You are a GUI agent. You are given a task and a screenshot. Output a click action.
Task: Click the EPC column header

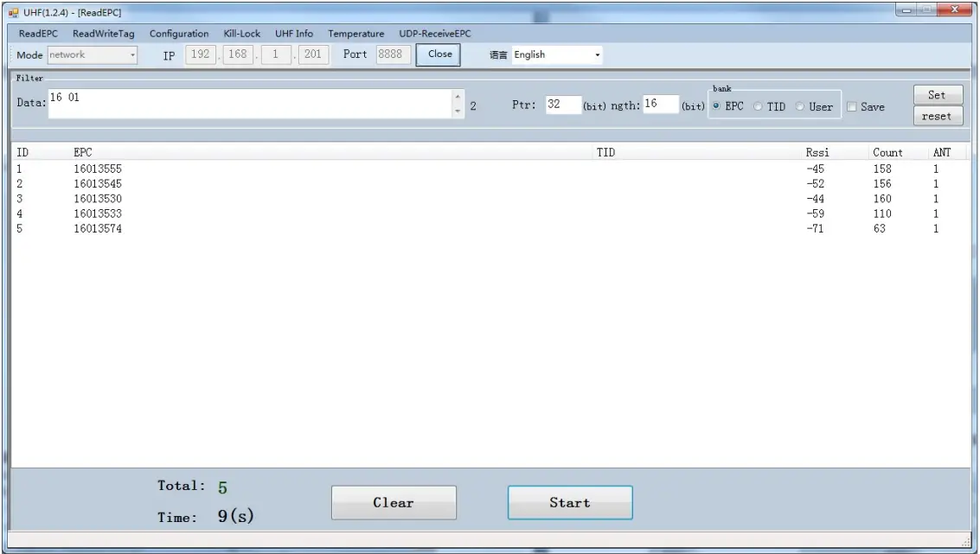pyautogui.click(x=83, y=152)
